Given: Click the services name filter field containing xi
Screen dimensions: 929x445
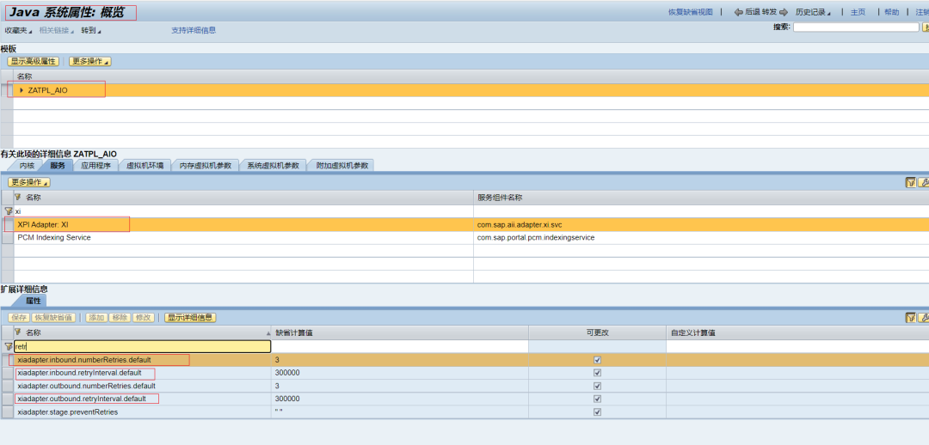Looking at the screenshot, I should tap(243, 210).
